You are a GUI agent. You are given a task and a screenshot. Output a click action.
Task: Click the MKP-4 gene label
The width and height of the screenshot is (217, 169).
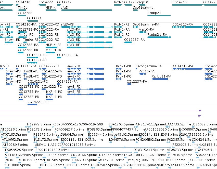tap(51, 8)
